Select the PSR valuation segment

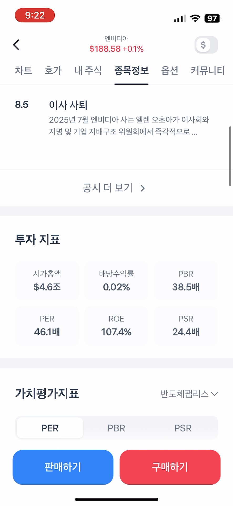(x=183, y=428)
